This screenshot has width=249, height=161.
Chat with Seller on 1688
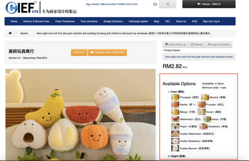(x=107, y=52)
